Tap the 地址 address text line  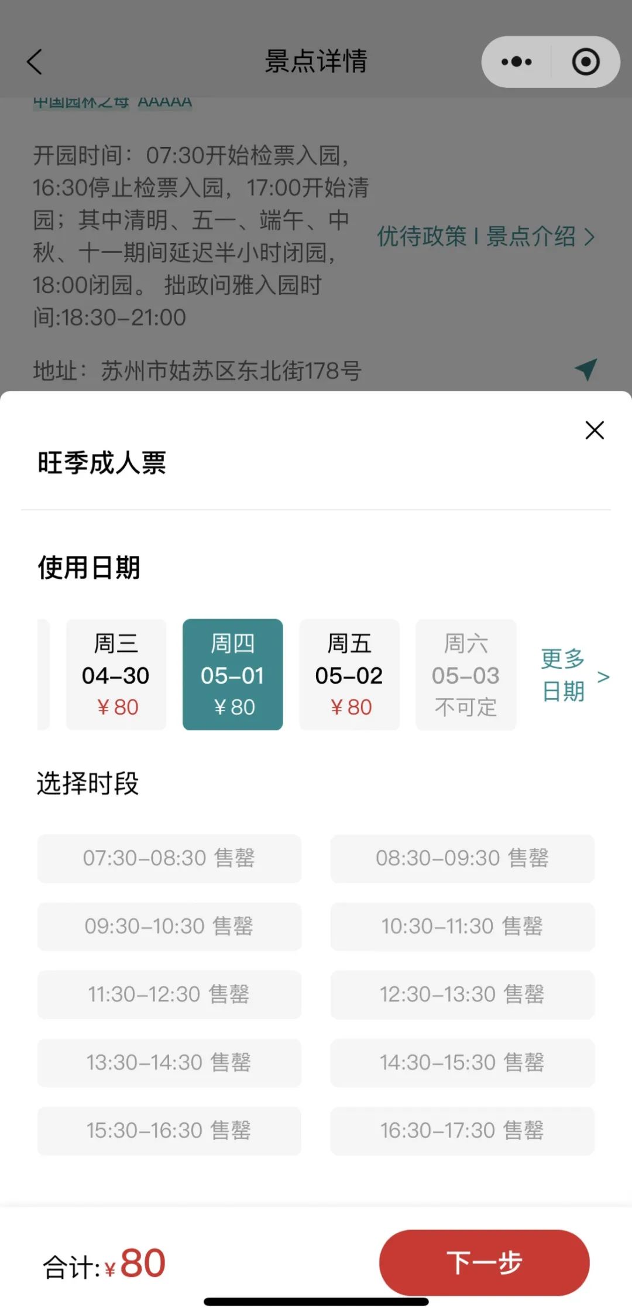(x=197, y=371)
